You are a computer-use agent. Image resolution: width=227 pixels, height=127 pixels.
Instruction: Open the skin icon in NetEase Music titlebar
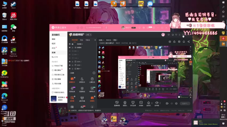pyautogui.click(x=139, y=28)
